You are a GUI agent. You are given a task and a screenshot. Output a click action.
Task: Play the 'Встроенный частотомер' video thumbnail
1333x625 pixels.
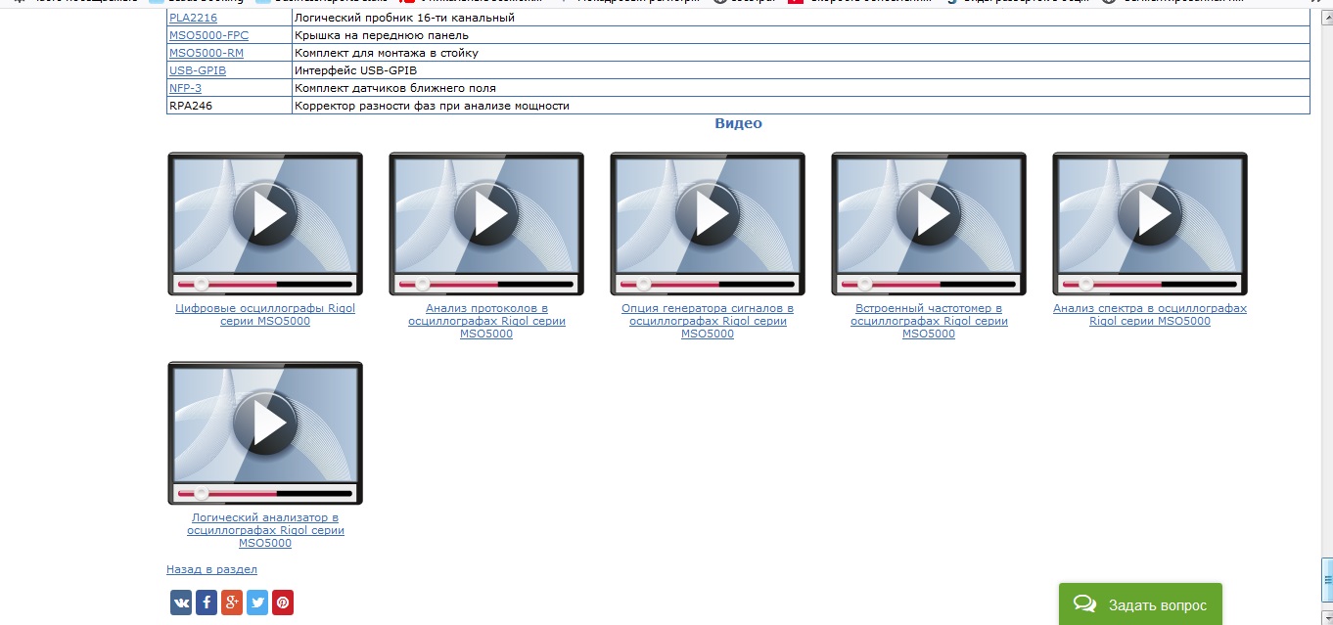pyautogui.click(x=929, y=224)
